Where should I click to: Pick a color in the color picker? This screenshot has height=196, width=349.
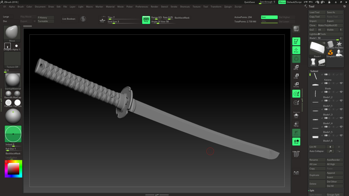tap(13, 169)
